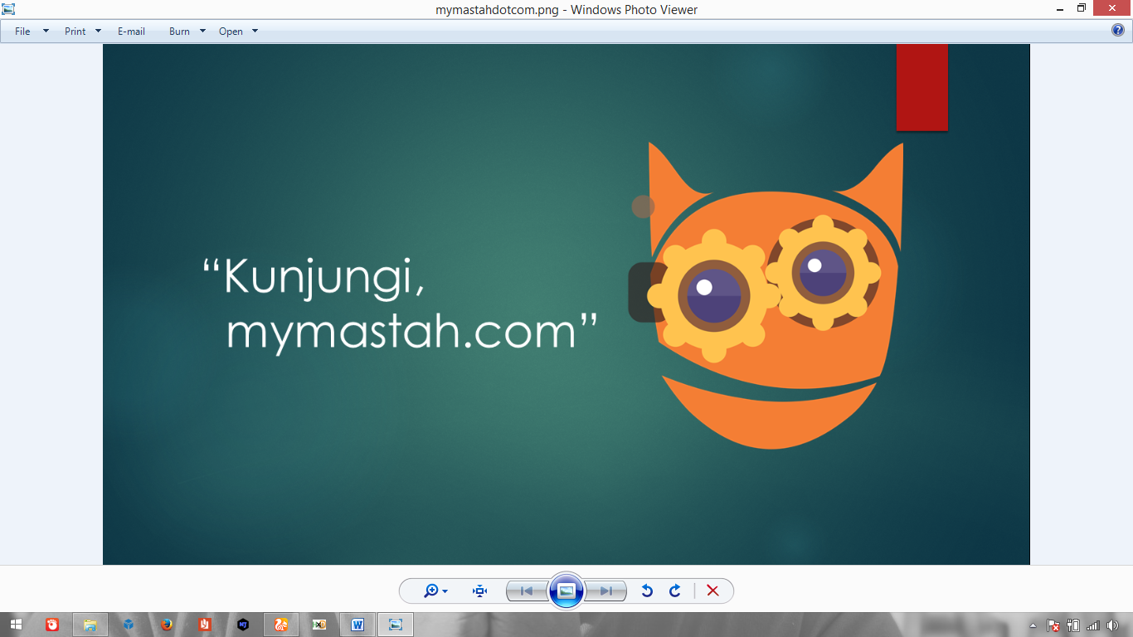Expand the Open dropdown arrow
The width and height of the screenshot is (1133, 637).
[255, 32]
